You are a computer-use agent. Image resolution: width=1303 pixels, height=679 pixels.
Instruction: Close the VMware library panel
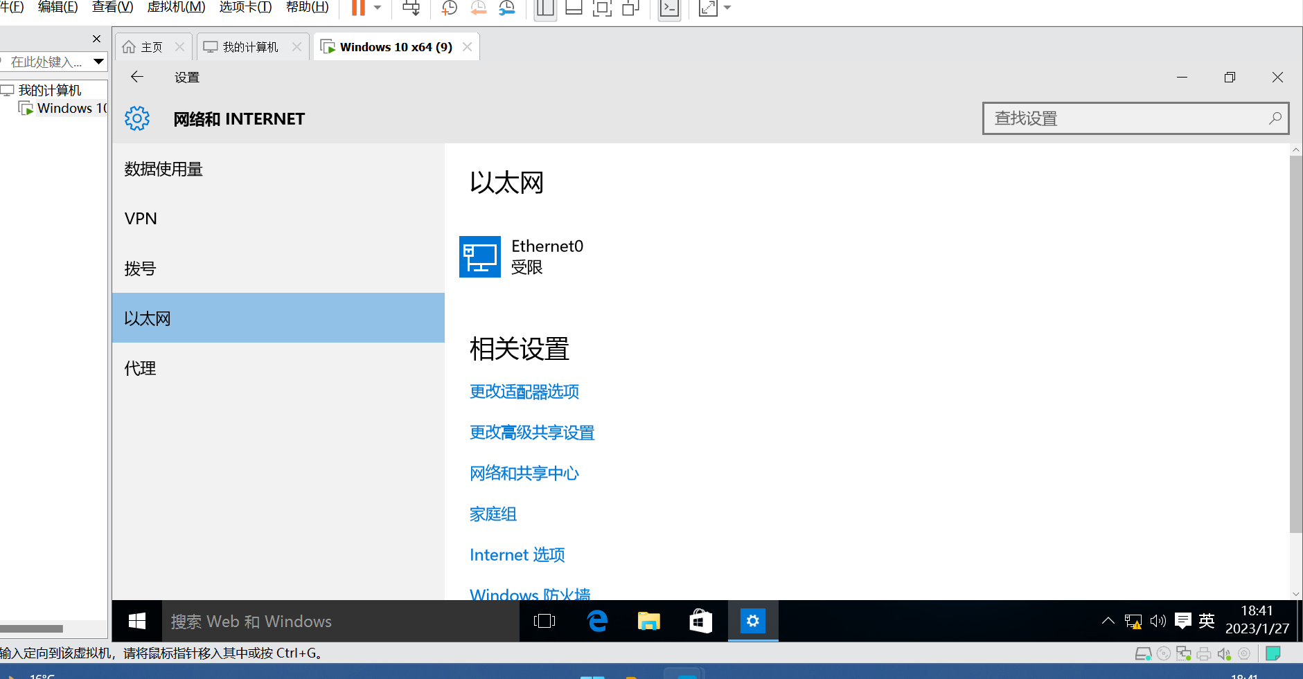(x=97, y=39)
